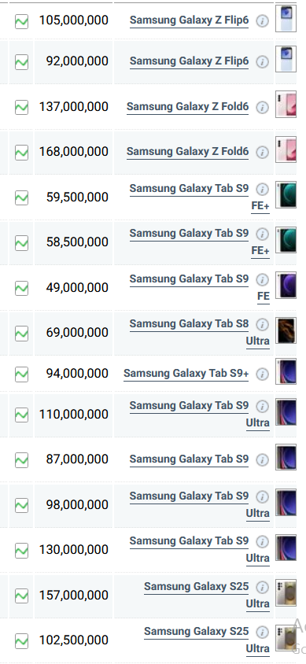
Task: Click the chart icon next to 168,000,000
Action: [x=21, y=153]
